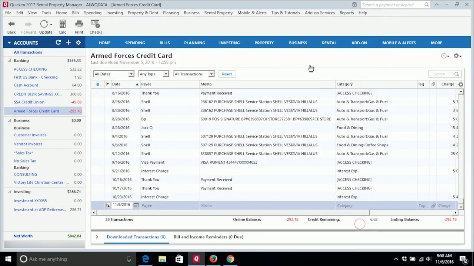Click the Windows Start button
The image size is (474, 266).
[8, 259]
